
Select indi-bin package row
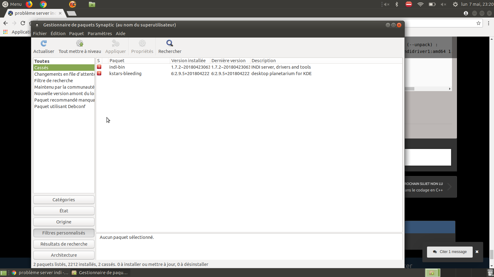pyautogui.click(x=249, y=67)
